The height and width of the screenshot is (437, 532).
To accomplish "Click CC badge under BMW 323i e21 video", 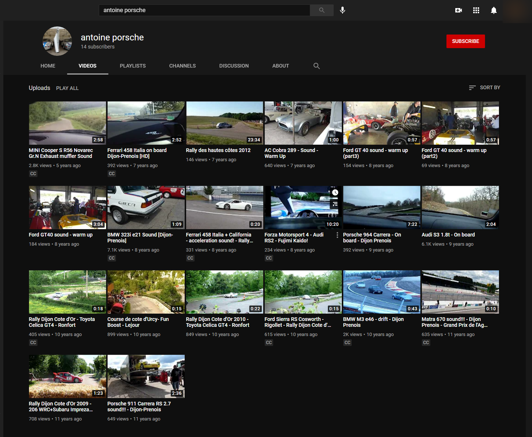I will click(112, 258).
